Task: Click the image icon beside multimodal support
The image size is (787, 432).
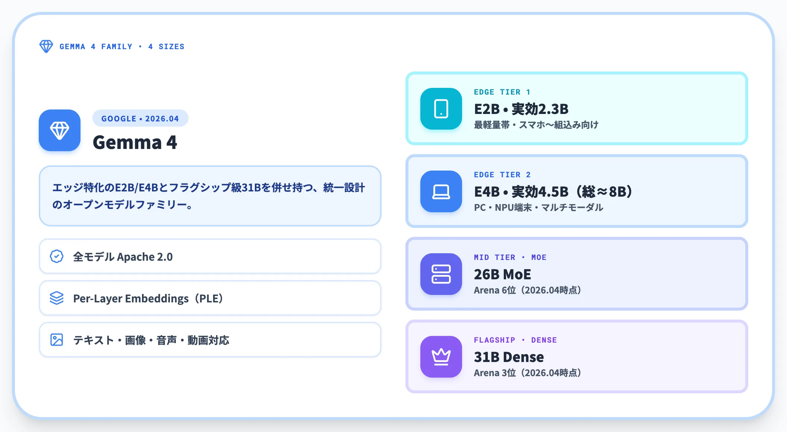Action: 57,340
